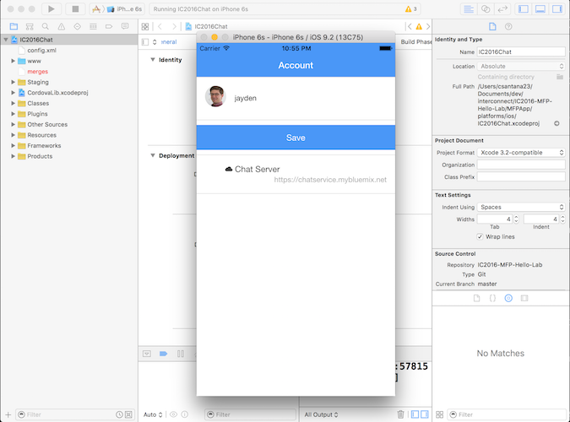Select config.xml in project navigator

pyautogui.click(x=42, y=50)
